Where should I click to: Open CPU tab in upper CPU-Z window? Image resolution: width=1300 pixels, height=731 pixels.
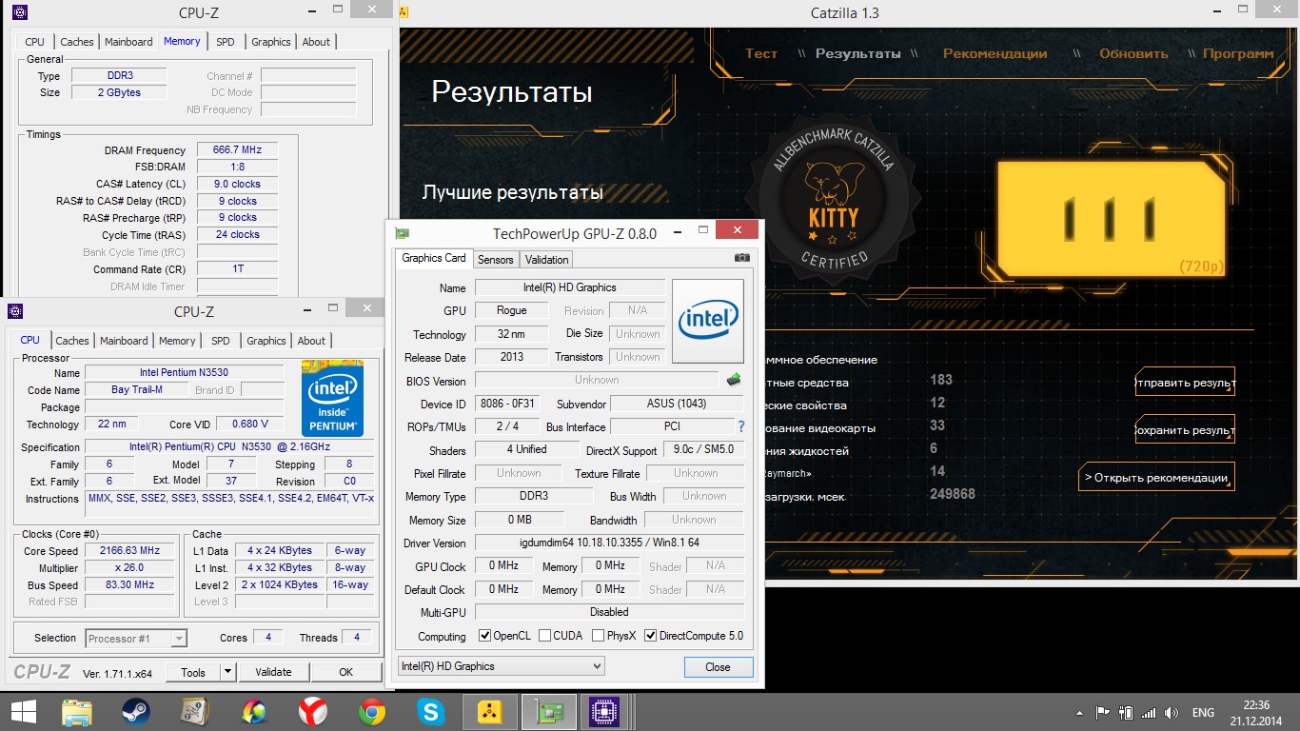34,42
